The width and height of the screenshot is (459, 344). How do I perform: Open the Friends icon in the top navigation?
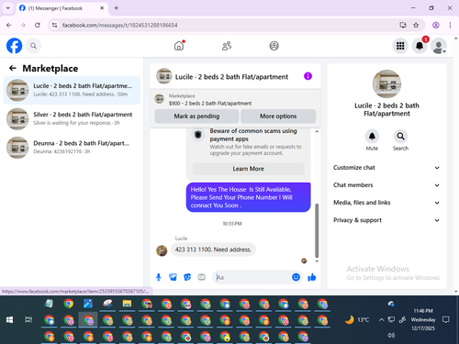pos(227,46)
